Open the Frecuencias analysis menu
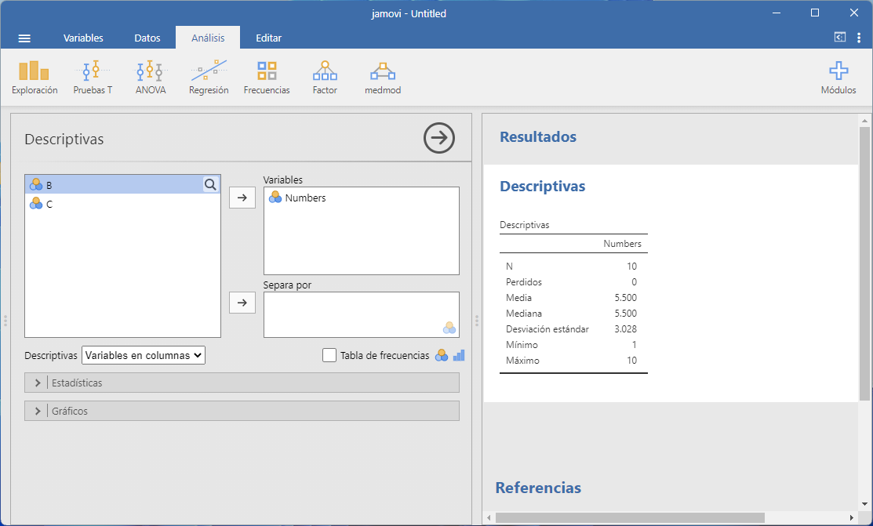Image resolution: width=873 pixels, height=526 pixels. tap(267, 78)
